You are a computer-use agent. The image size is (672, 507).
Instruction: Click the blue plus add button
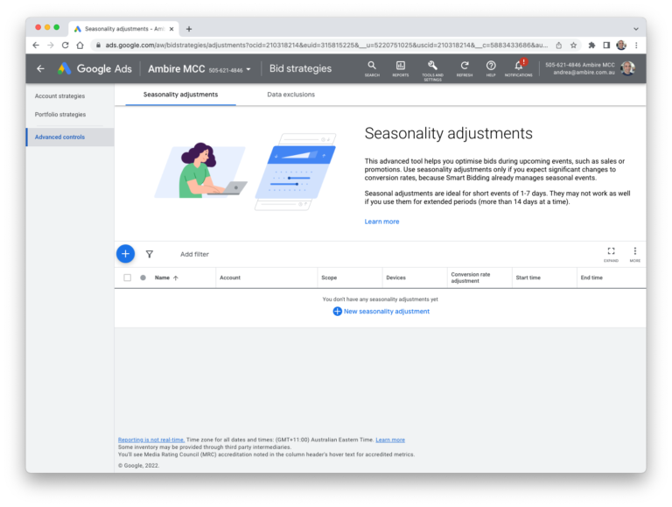[126, 254]
